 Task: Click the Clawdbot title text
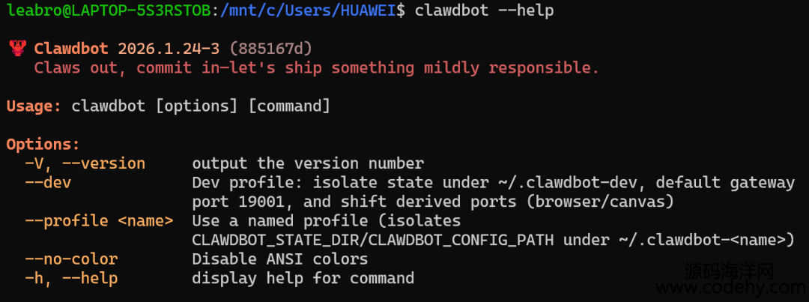71,49
